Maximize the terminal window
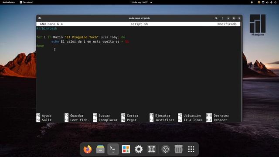Screen dimensions: 279x157 [234, 18]
